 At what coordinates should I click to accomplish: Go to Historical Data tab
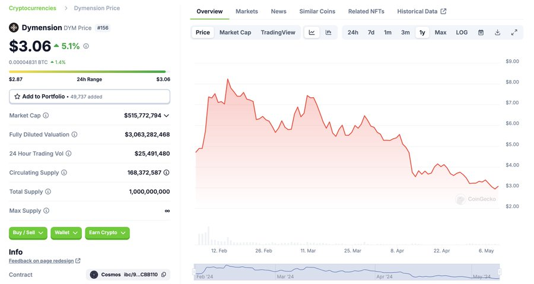point(421,11)
